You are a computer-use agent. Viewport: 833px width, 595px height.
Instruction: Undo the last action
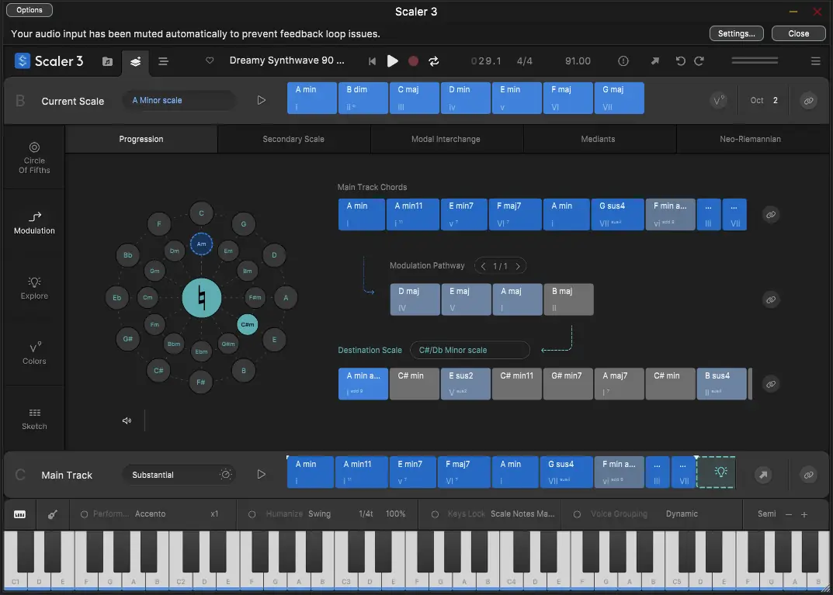680,61
